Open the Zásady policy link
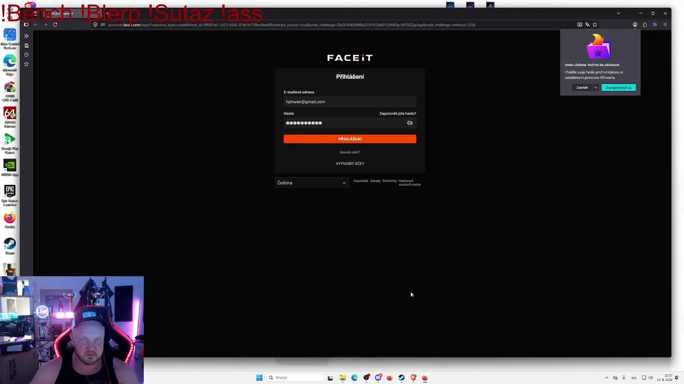Image resolution: width=684 pixels, height=384 pixels. tap(376, 181)
